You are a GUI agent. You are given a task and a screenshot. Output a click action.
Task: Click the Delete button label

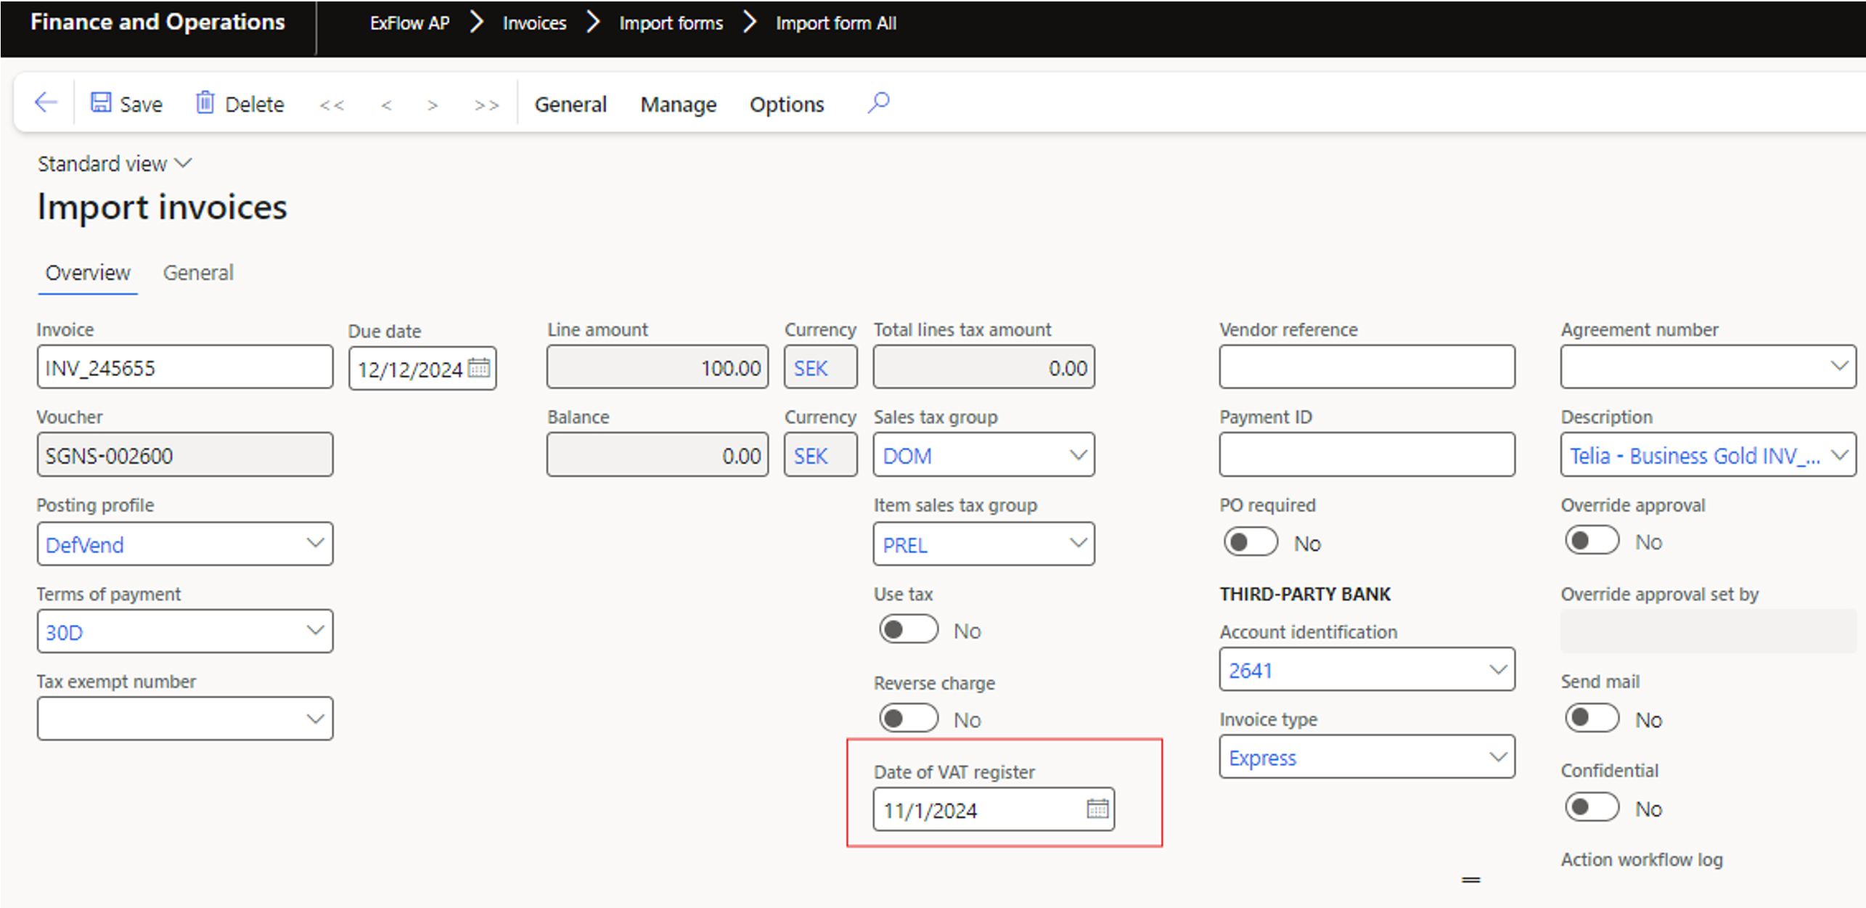pos(254,105)
